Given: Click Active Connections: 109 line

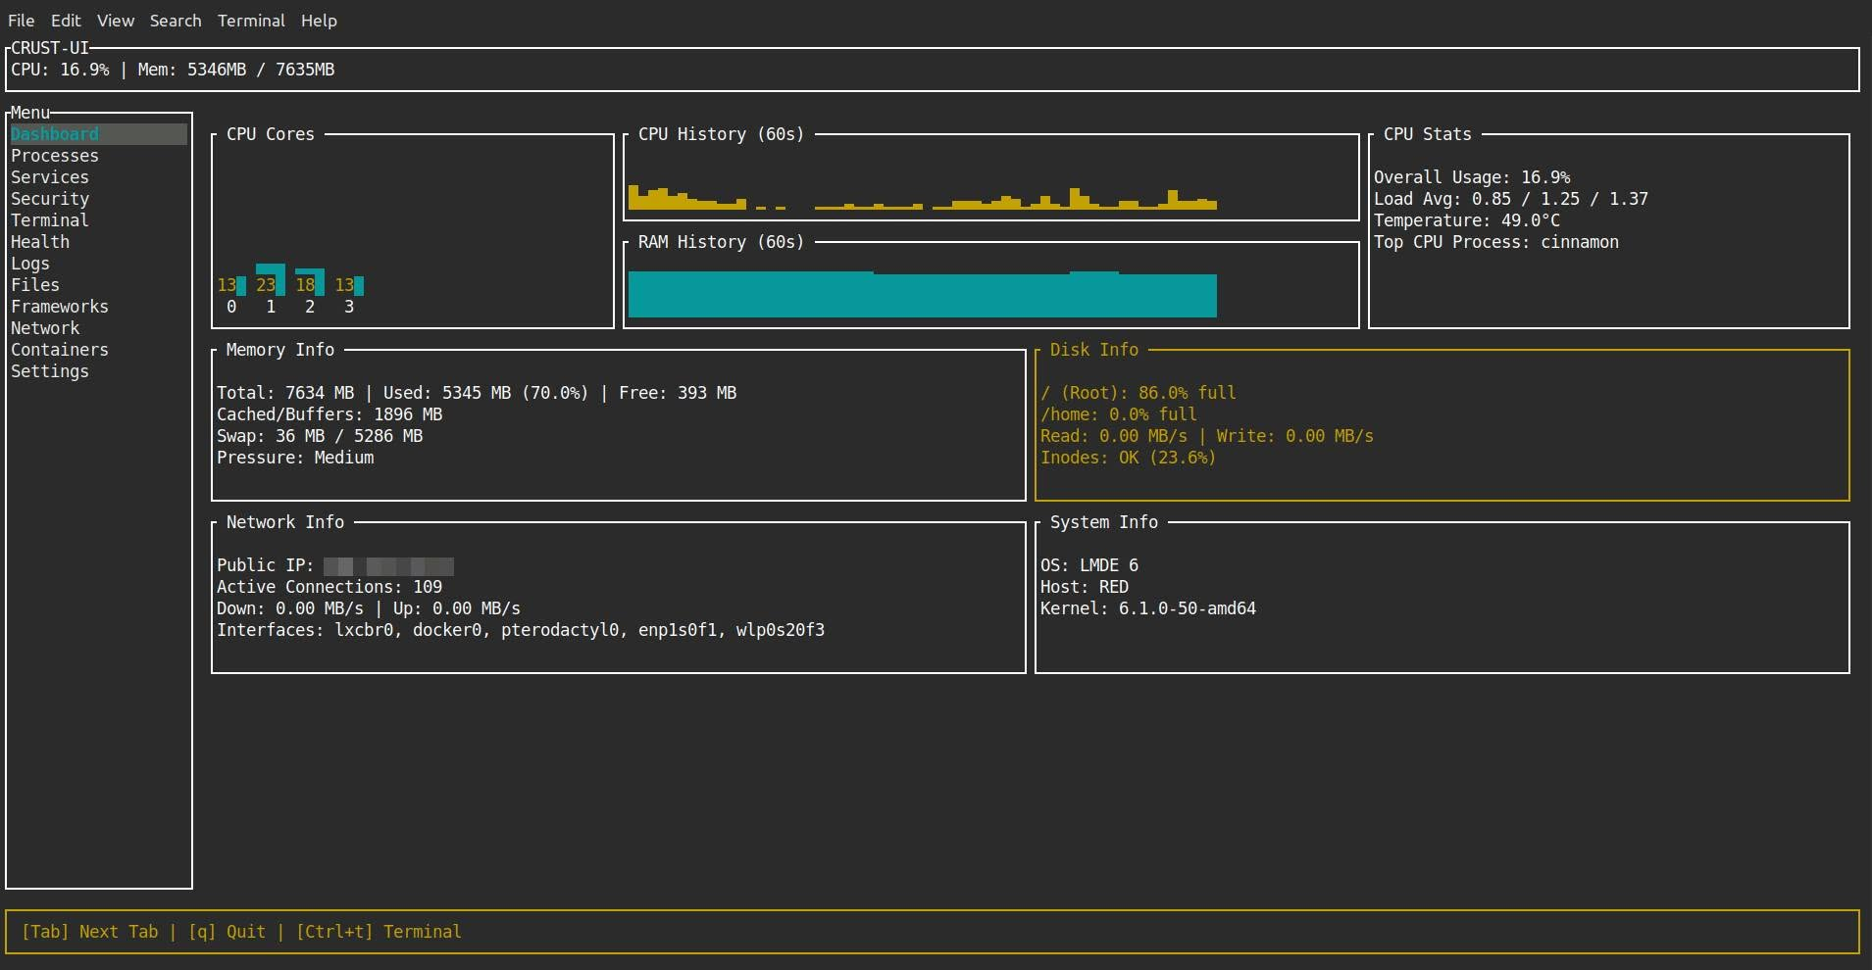Looking at the screenshot, I should tap(329, 587).
